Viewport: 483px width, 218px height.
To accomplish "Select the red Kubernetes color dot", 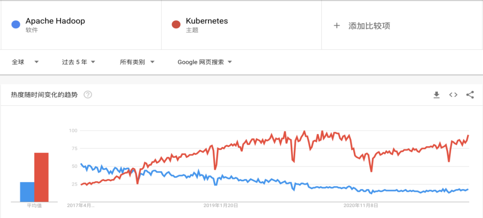I will (176, 25).
